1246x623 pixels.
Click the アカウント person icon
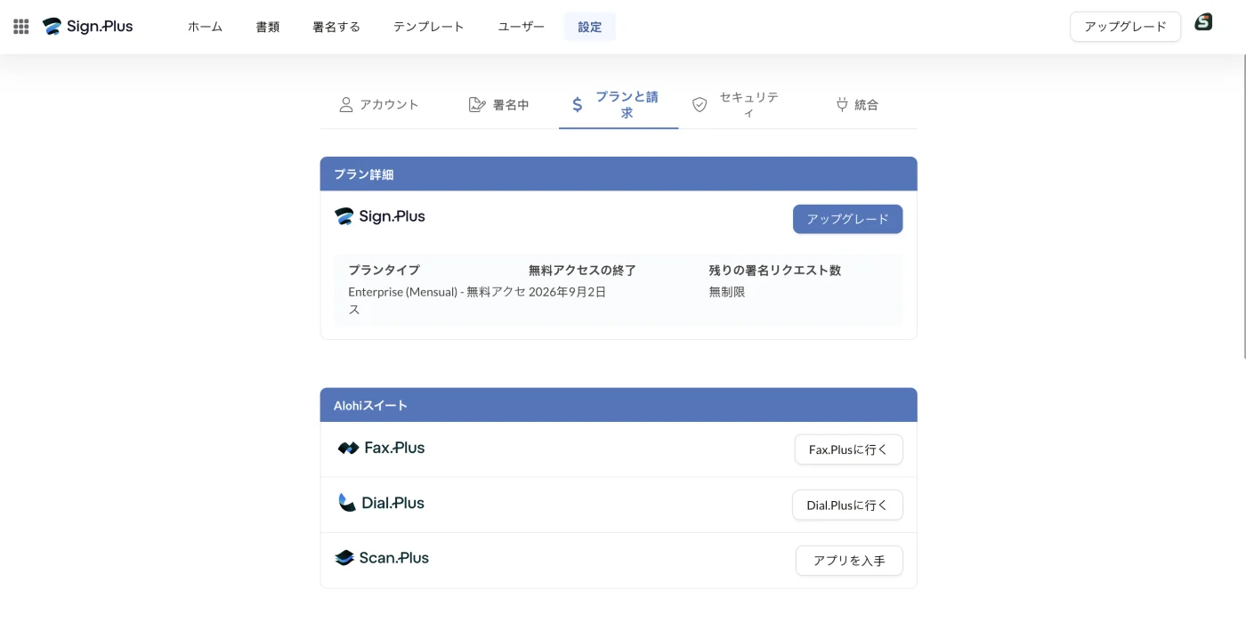click(x=346, y=104)
